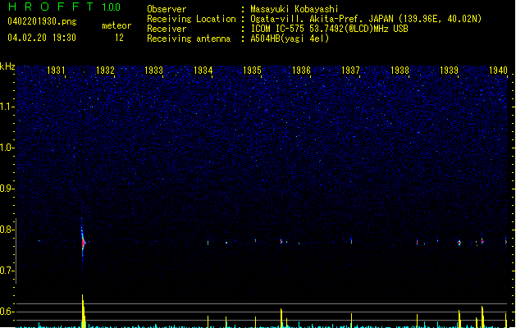The height and width of the screenshot is (328, 516).
Task: Click the 1934 time marker
Action: pyautogui.click(x=203, y=71)
